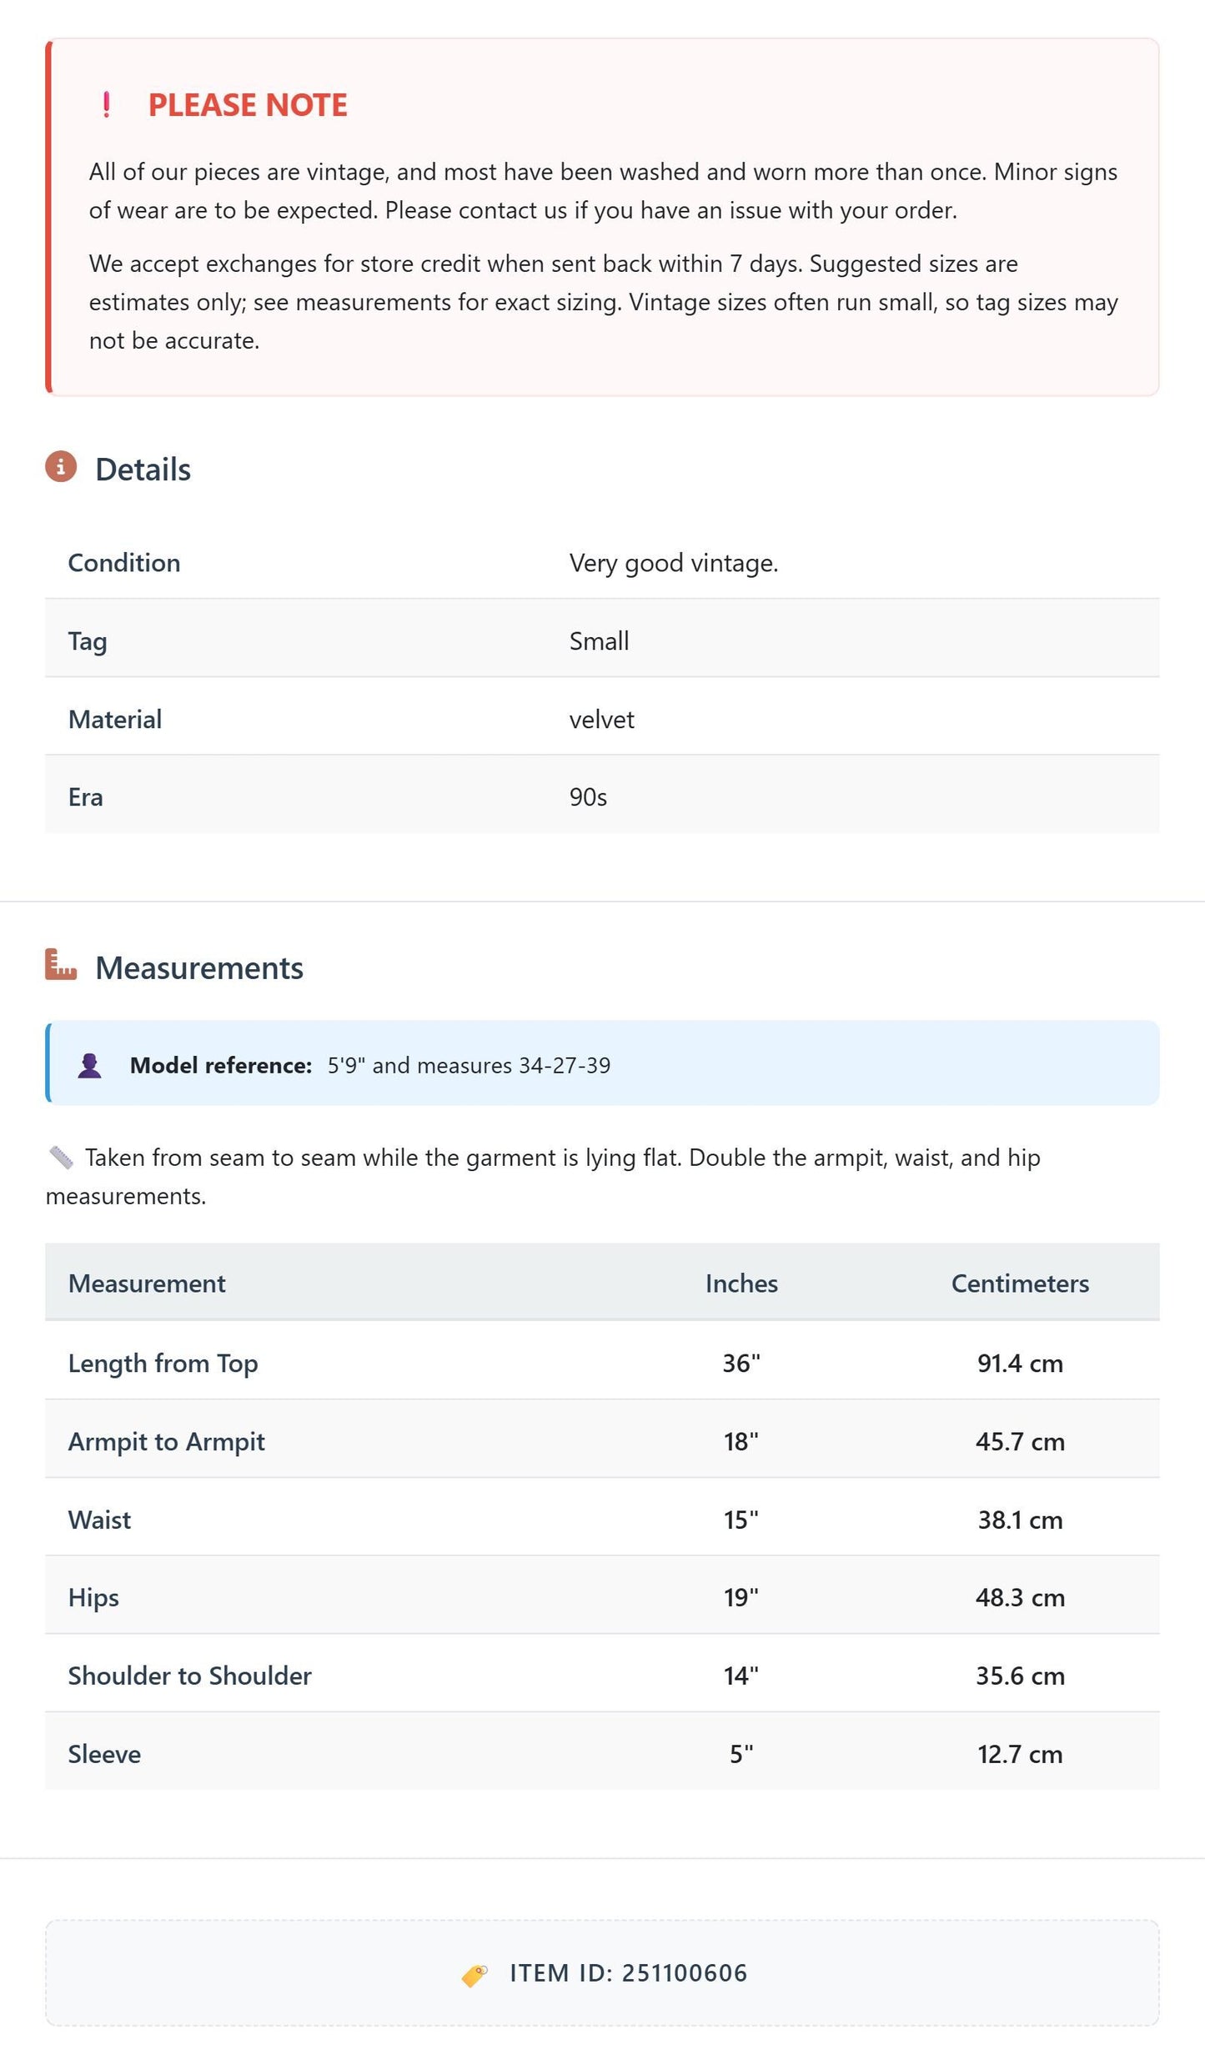Click the Details section heading
The image size is (1205, 2065).
[143, 470]
